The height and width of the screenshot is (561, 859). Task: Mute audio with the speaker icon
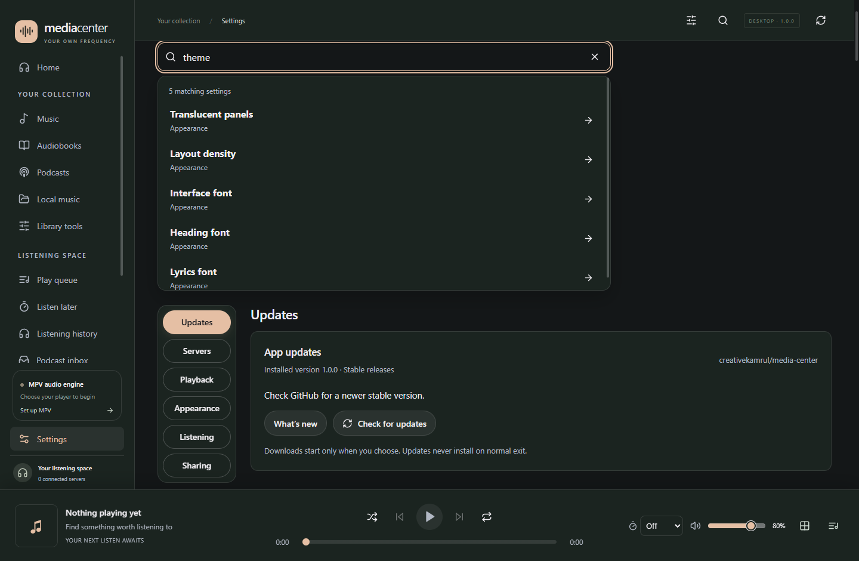(696, 526)
